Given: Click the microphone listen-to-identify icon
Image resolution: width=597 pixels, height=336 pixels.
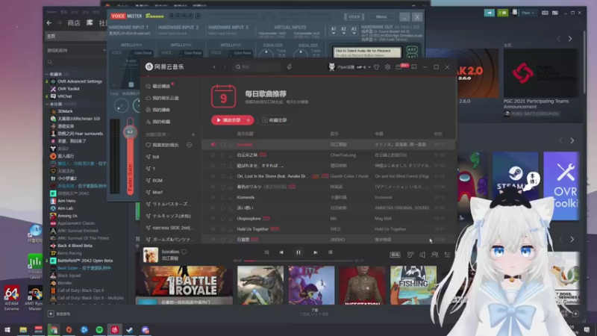Looking at the screenshot, I should click(x=289, y=66).
